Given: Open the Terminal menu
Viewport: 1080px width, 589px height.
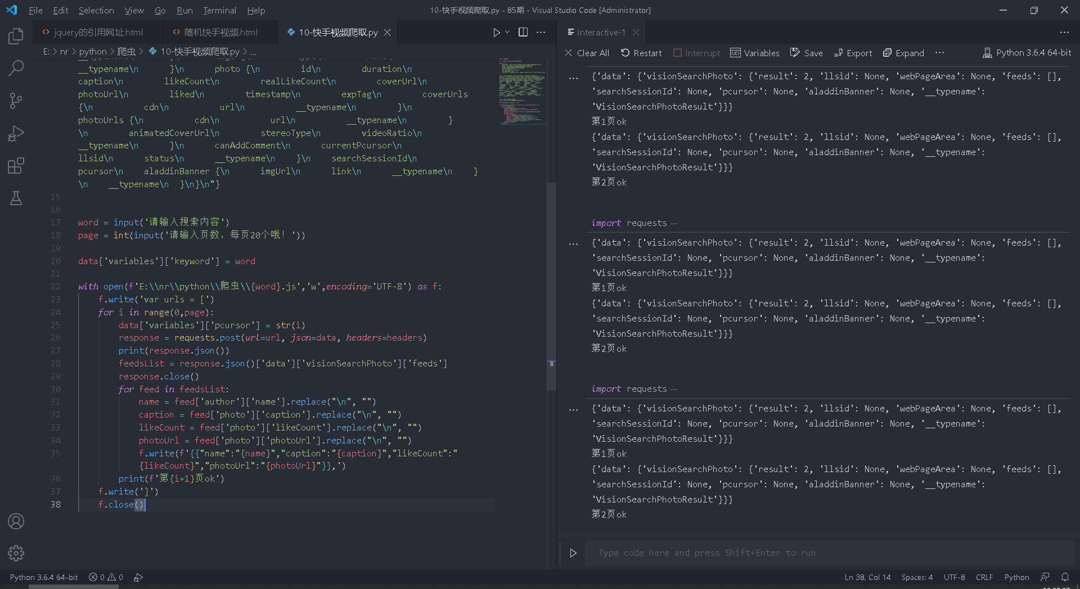Looking at the screenshot, I should point(219,10).
